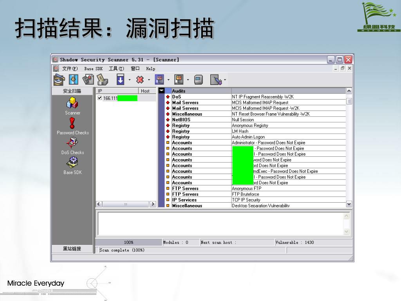Click audits list scroll down arrow
The height and width of the screenshot is (301, 401).
click(349, 204)
